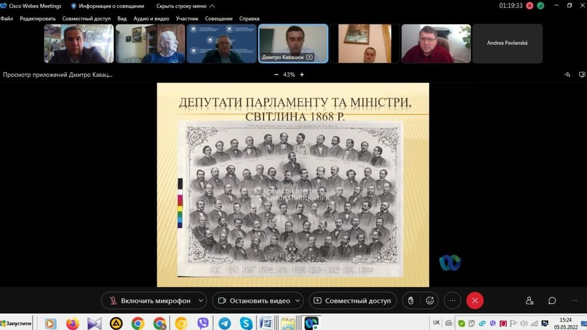587x330 pixels.
Task: Collapse menu bar via Скрыть строку меню
Action: [185, 6]
